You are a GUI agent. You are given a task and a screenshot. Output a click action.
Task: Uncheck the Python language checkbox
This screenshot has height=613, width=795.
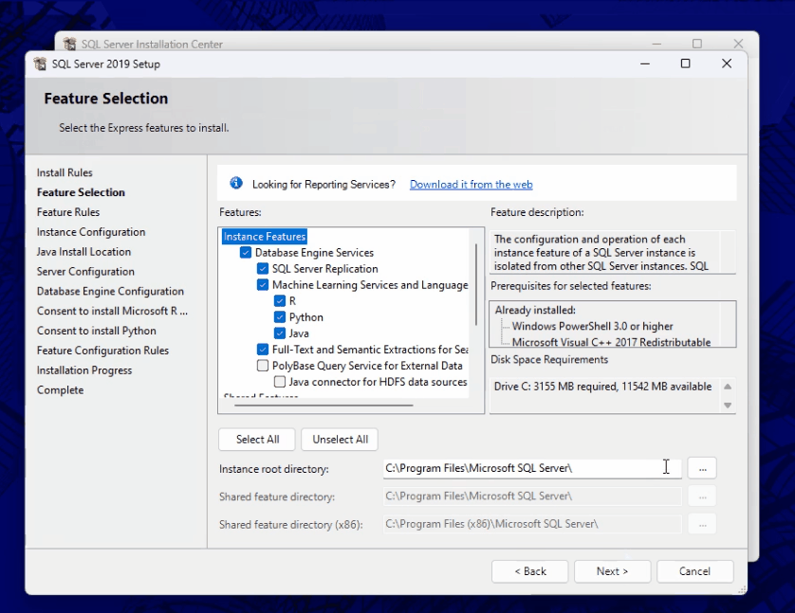point(280,317)
